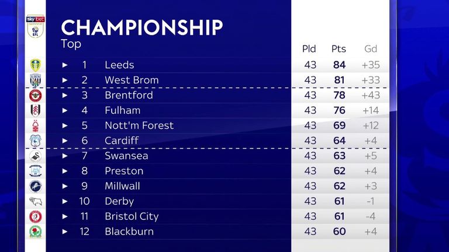The image size is (449, 252).
Task: Select the Top subtitle under Championship
Action: pos(71,44)
